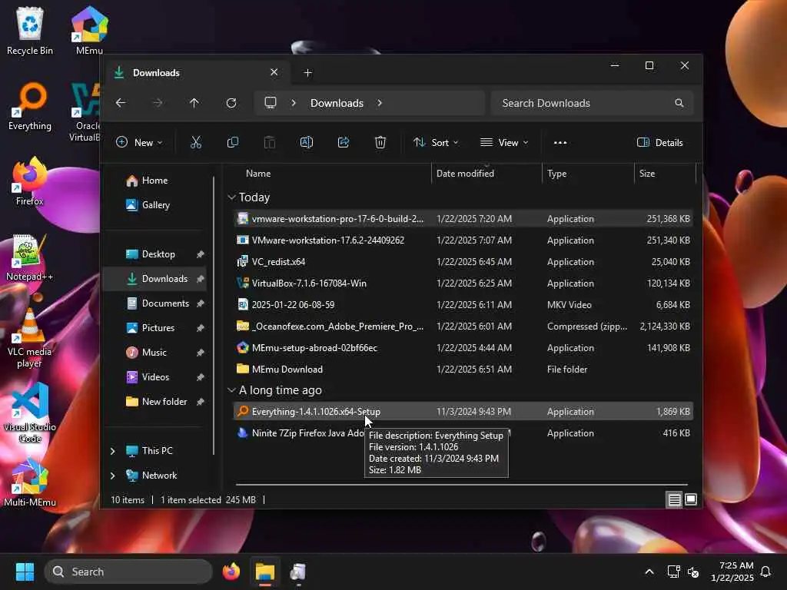This screenshot has height=590, width=787.
Task: Select the Multi-MEmu desktop icon
Action: click(x=30, y=483)
